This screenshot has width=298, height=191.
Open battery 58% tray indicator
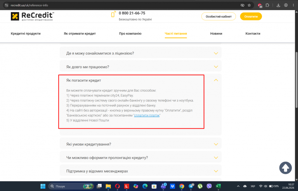click(x=274, y=186)
